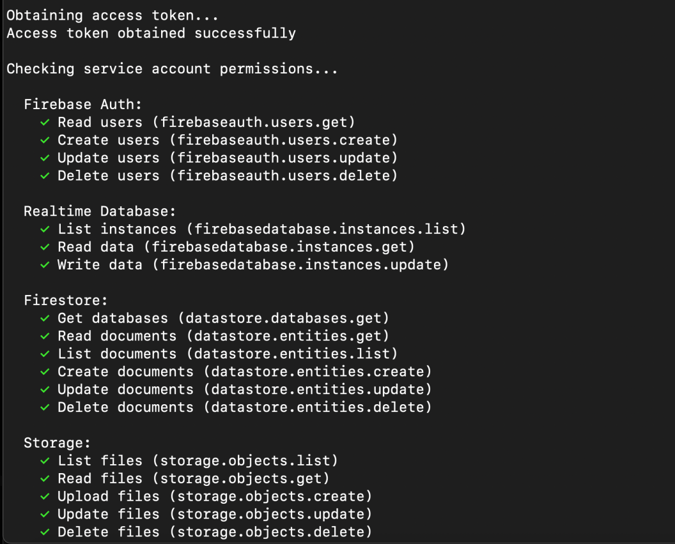This screenshot has height=544, width=675.
Task: Click the checkmark before Write data
Action: (45, 264)
